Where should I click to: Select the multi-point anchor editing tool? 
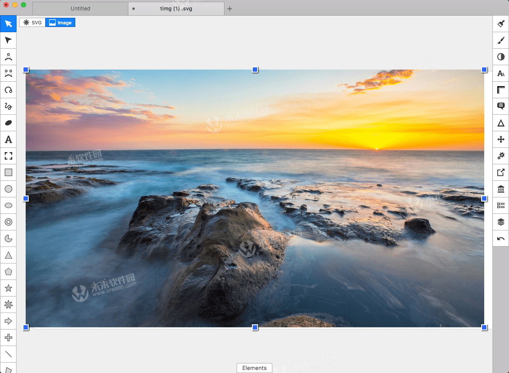[8, 73]
